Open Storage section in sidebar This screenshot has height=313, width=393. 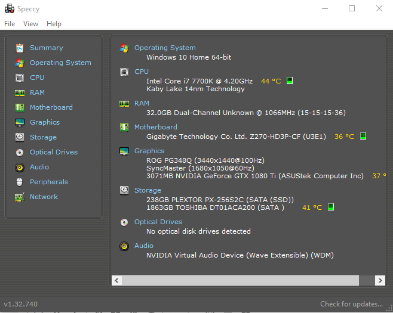43,137
